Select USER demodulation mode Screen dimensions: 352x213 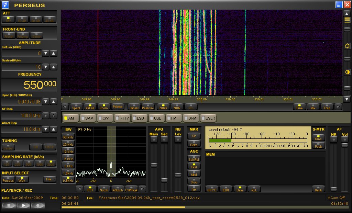(x=208, y=118)
